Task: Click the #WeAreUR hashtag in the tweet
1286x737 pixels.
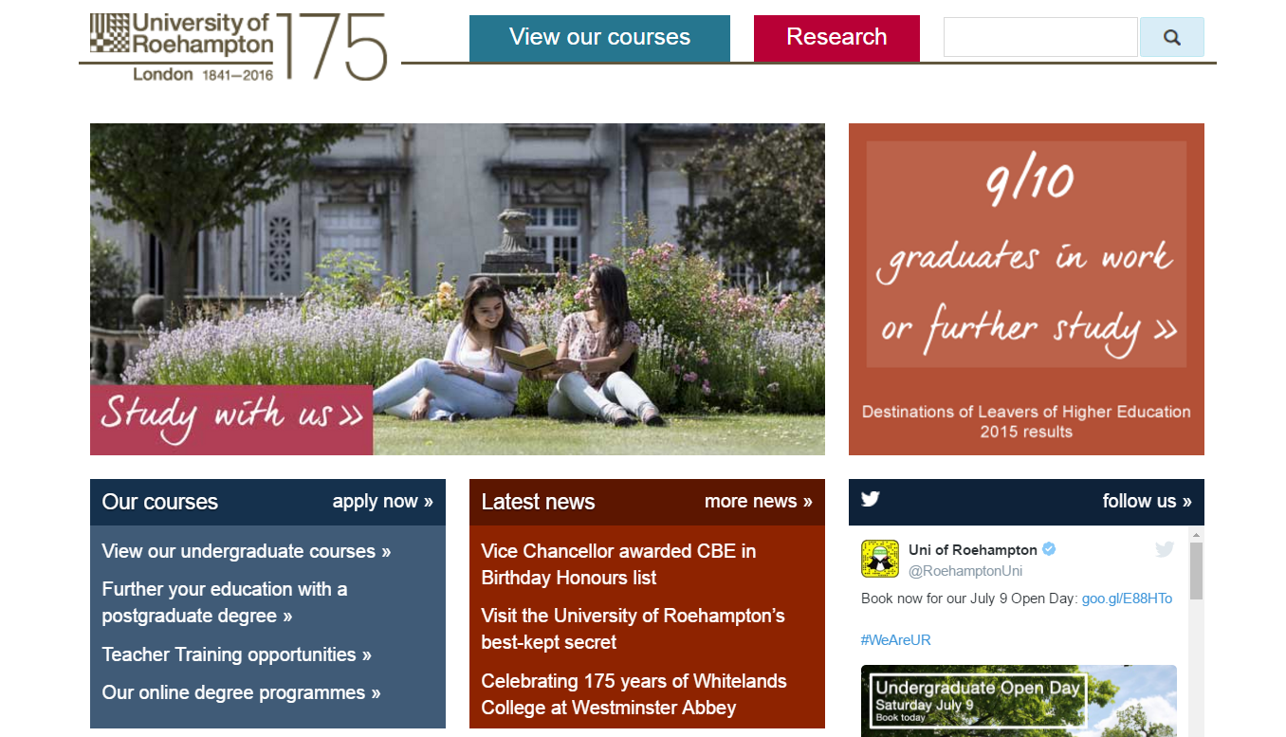Action: (x=895, y=639)
